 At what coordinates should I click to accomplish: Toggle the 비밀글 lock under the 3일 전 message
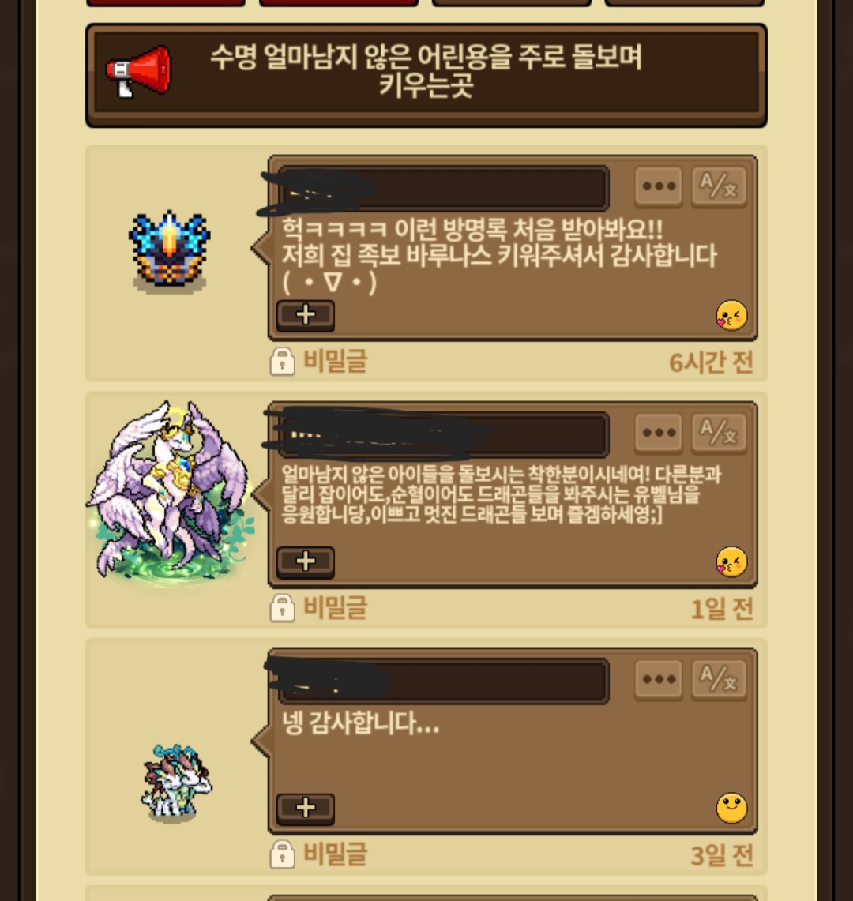[282, 854]
